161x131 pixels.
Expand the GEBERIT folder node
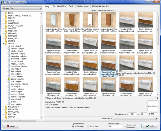pos(3,18)
